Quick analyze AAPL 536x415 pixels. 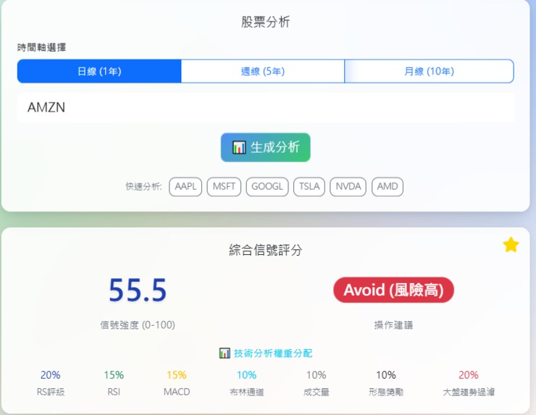click(185, 187)
